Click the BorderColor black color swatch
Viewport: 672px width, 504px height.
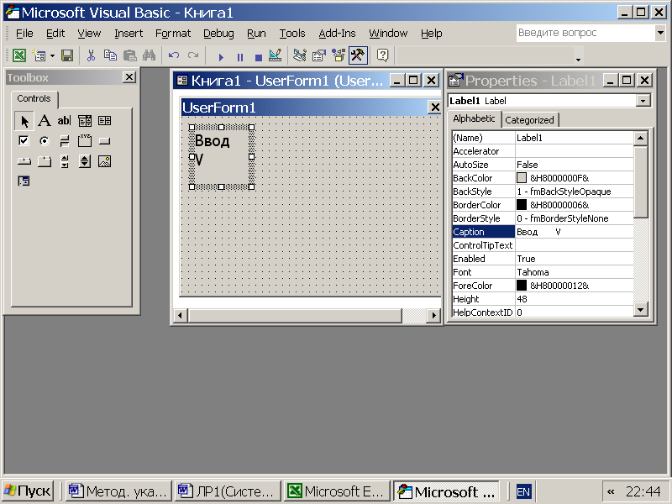click(522, 205)
